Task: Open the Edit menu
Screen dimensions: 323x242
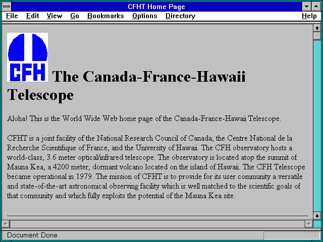Action: (x=32, y=16)
